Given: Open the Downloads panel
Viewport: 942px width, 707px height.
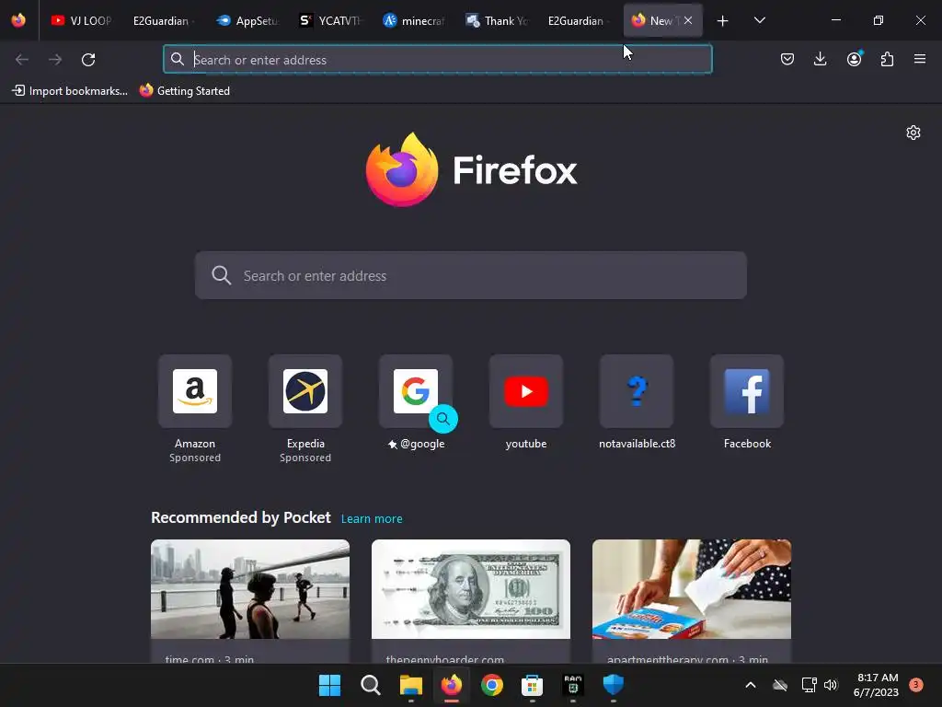Looking at the screenshot, I should tap(820, 59).
